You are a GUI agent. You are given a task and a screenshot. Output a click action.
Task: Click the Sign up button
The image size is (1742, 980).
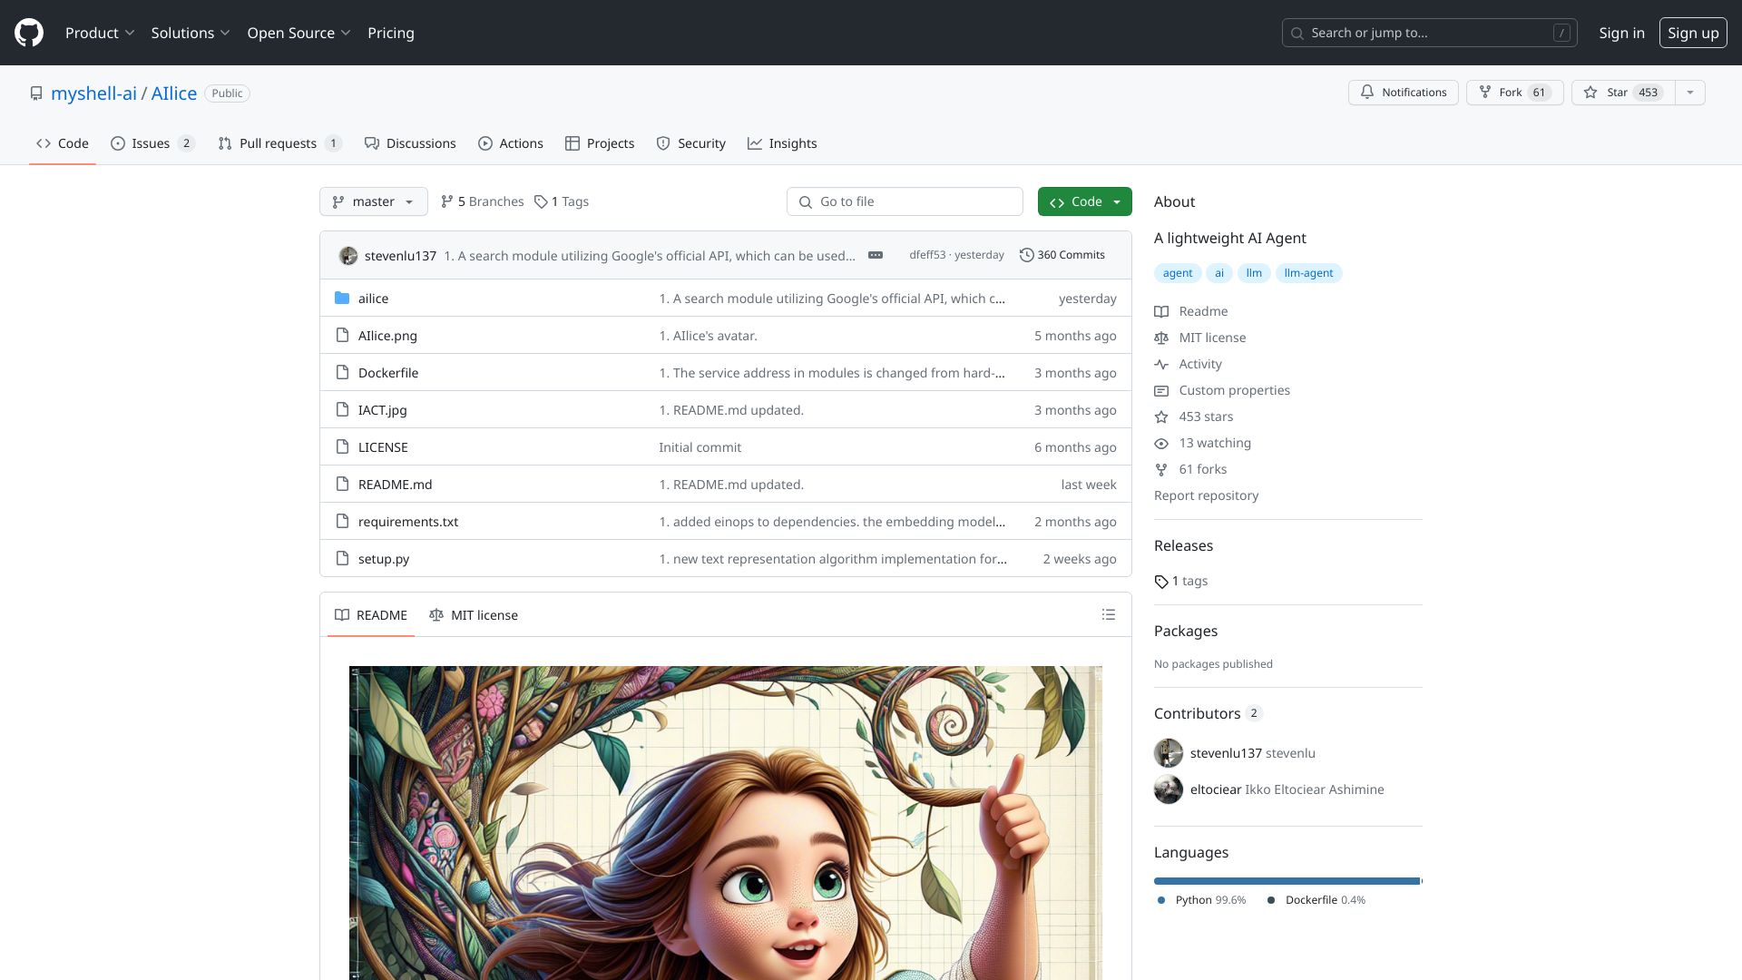1693,33
